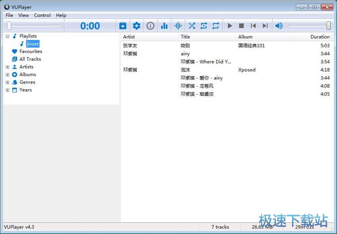The image size is (337, 234).
Task: Click the waveform visualizer icon
Action: pos(178,26)
